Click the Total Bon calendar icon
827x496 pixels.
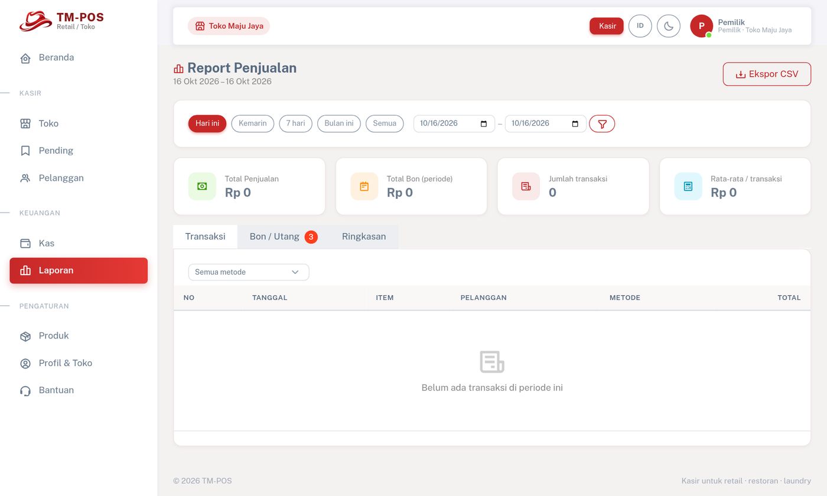tap(364, 186)
